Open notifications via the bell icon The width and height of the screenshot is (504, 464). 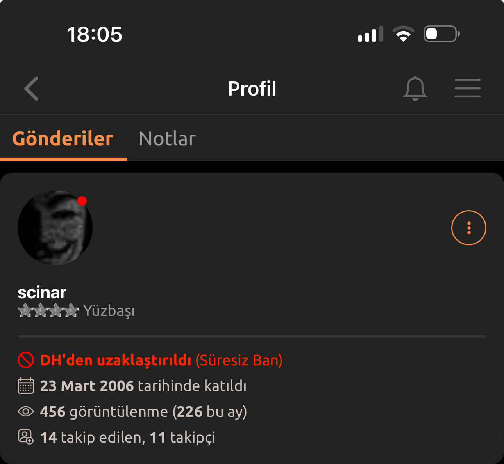(415, 89)
